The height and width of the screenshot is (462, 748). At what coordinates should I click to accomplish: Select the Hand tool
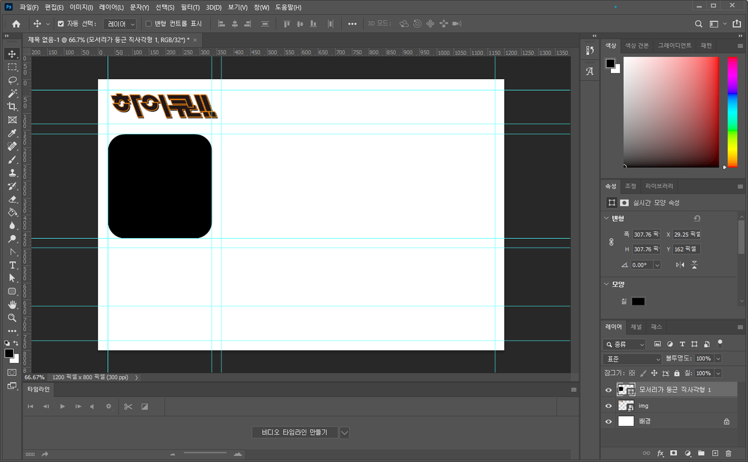(x=12, y=305)
